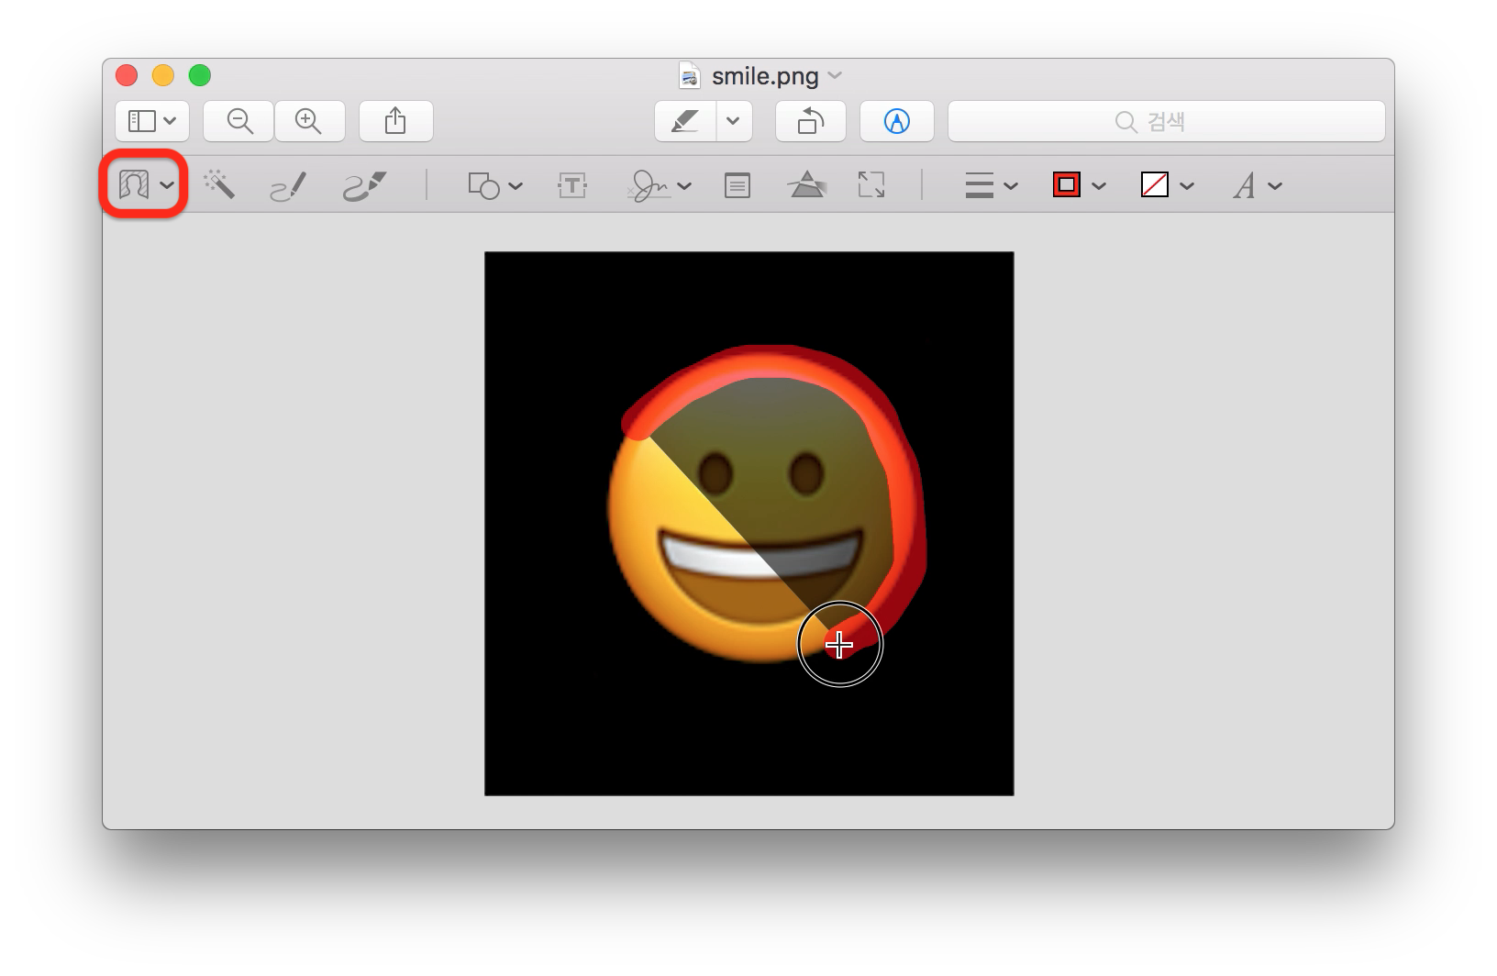Add a Note annotation
The width and height of the screenshot is (1497, 976).
coord(737,186)
